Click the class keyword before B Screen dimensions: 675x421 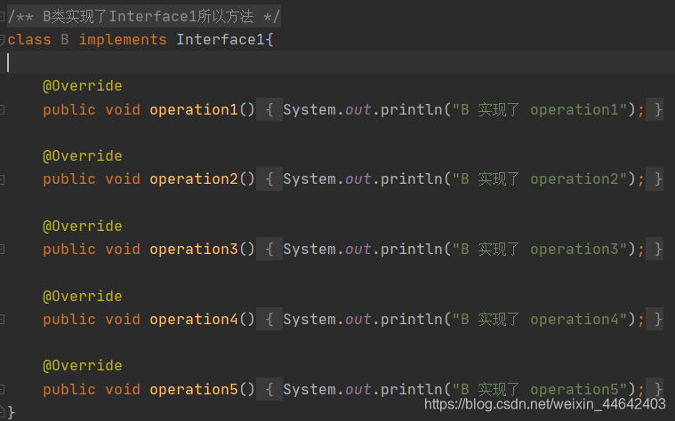(29, 40)
